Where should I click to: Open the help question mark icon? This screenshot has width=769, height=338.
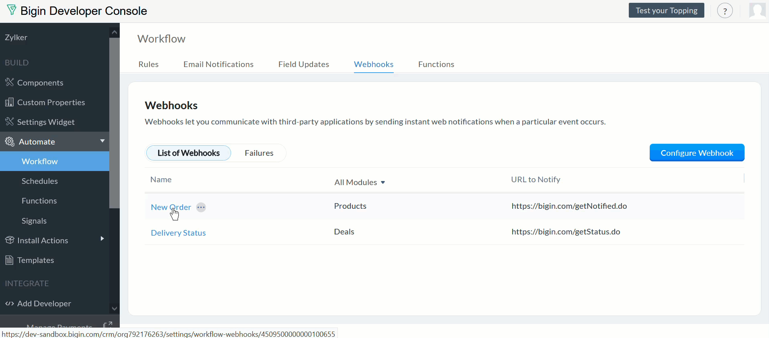[725, 11]
